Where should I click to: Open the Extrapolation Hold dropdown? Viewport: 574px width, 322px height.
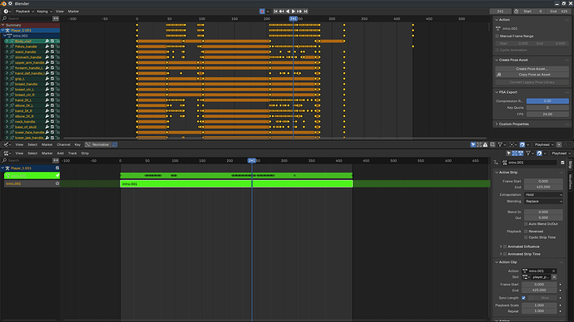point(543,194)
